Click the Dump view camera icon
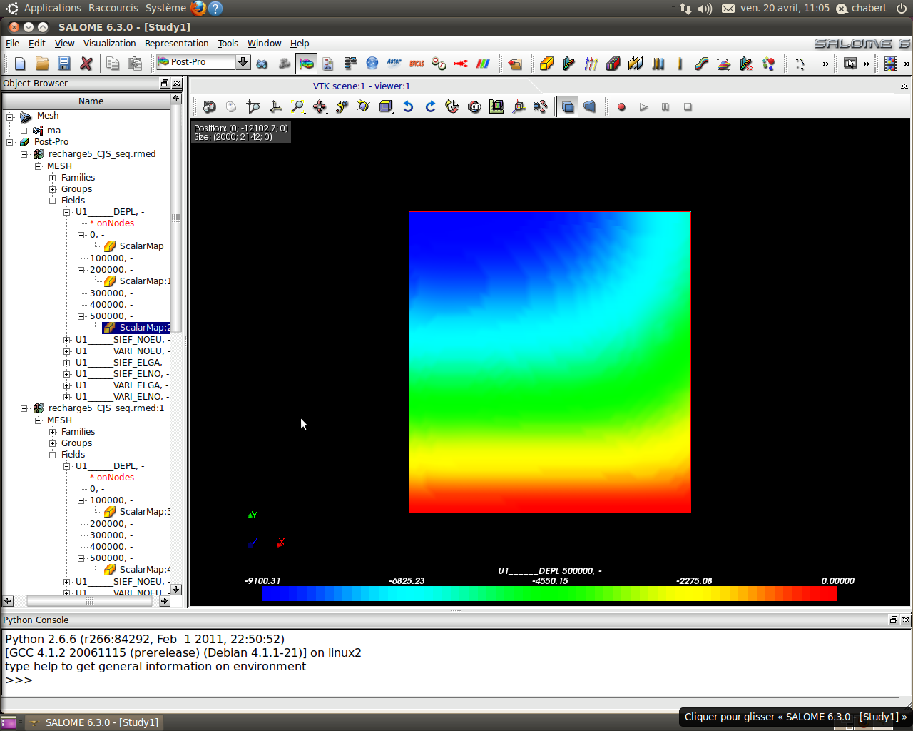Image resolution: width=913 pixels, height=731 pixels. point(209,107)
